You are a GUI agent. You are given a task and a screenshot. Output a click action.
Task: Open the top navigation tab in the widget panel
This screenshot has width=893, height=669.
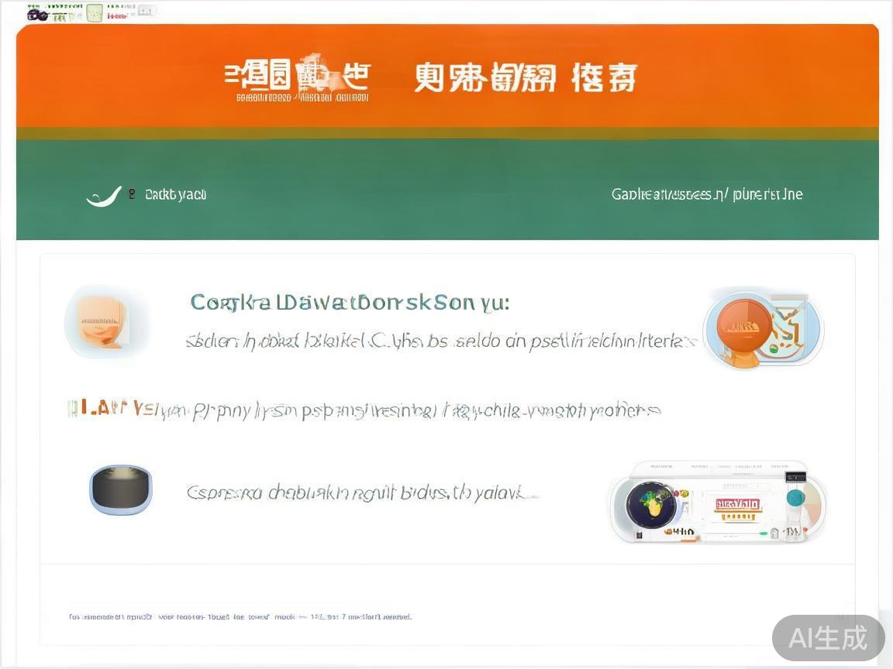[661, 465]
